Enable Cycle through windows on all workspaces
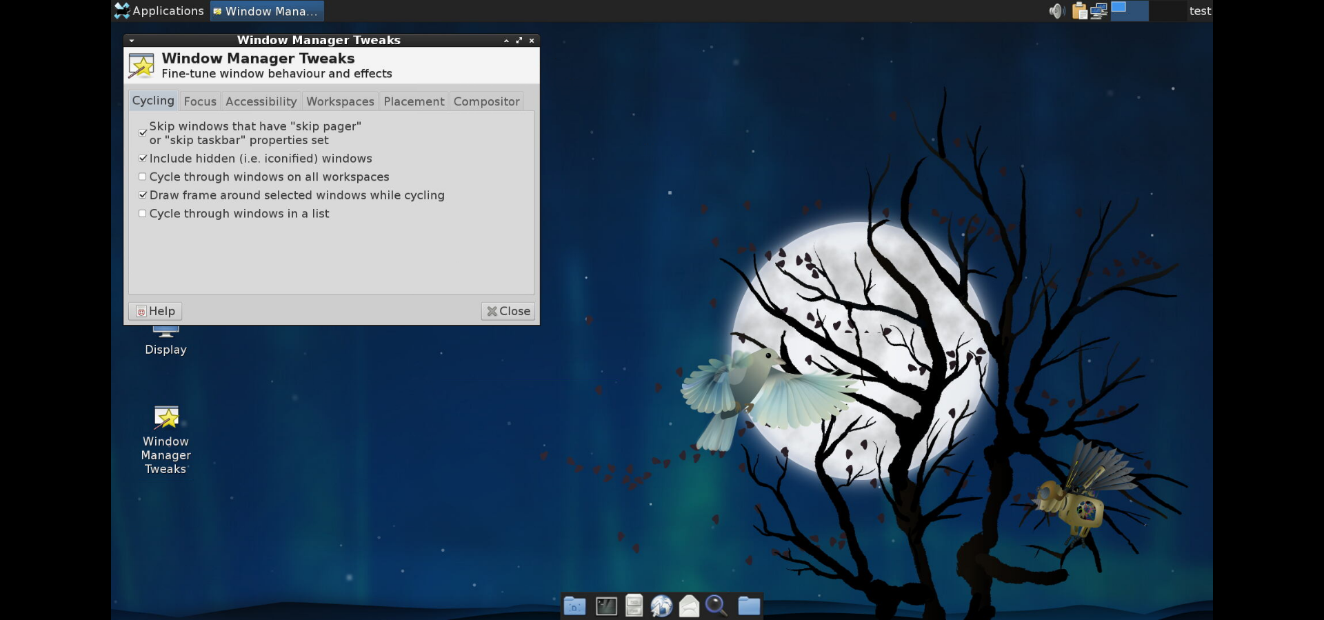The height and width of the screenshot is (620, 1324). (x=143, y=177)
